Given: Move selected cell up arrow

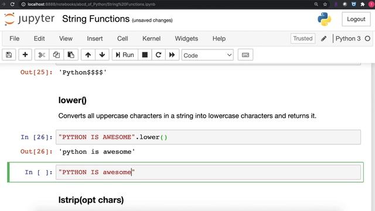Looking at the screenshot, I should pyautogui.click(x=88, y=55).
